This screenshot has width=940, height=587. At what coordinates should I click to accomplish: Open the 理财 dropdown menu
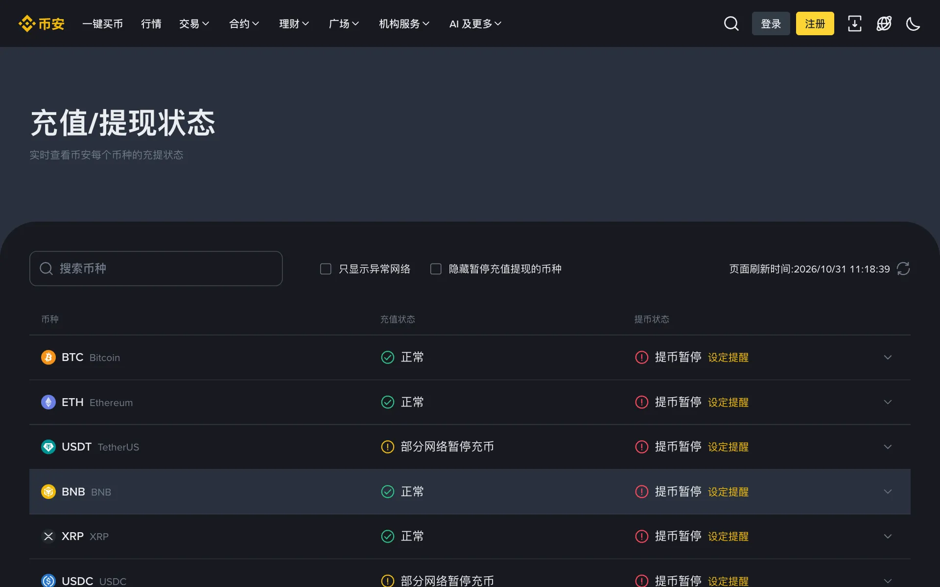(294, 23)
